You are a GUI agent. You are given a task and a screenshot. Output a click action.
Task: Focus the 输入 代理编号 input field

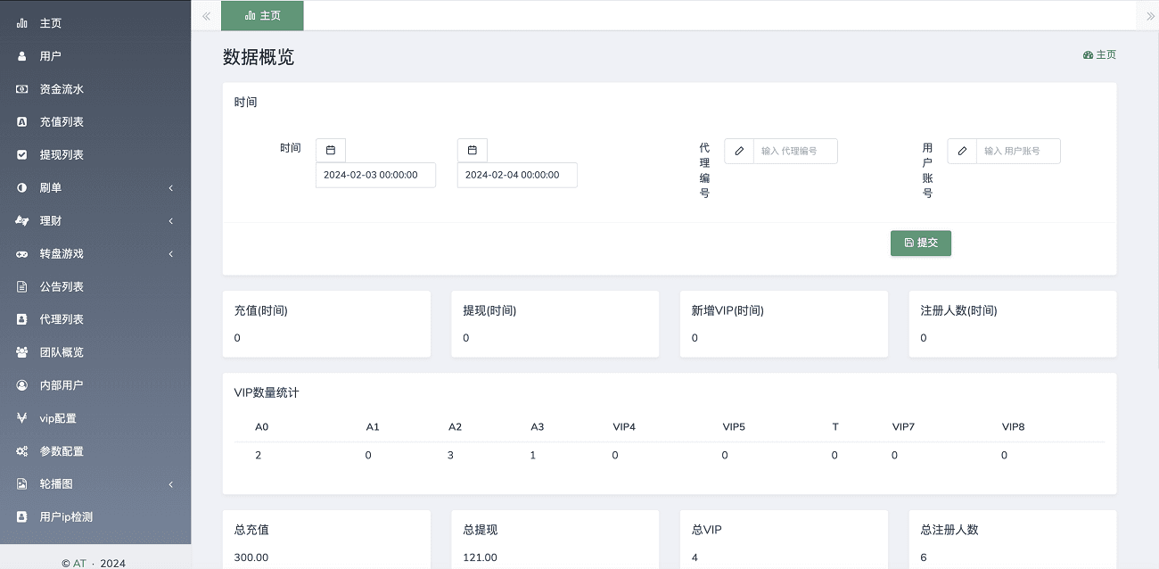(795, 152)
